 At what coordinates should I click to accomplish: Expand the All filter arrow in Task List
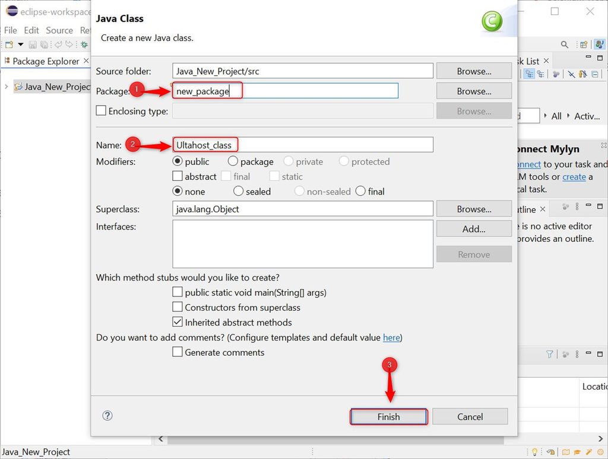tap(545, 116)
